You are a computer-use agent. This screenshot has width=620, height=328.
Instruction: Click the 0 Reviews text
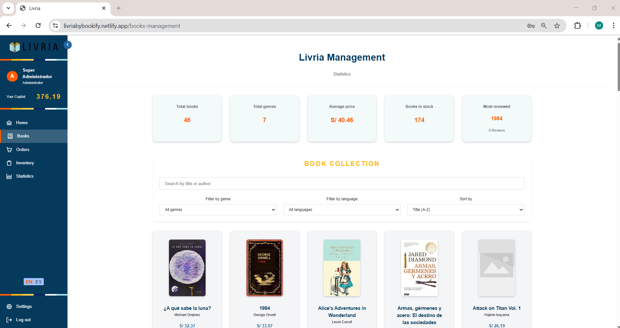[x=497, y=130]
